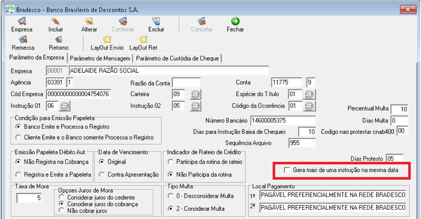Open the Remessa toolbar icon

tap(23, 40)
